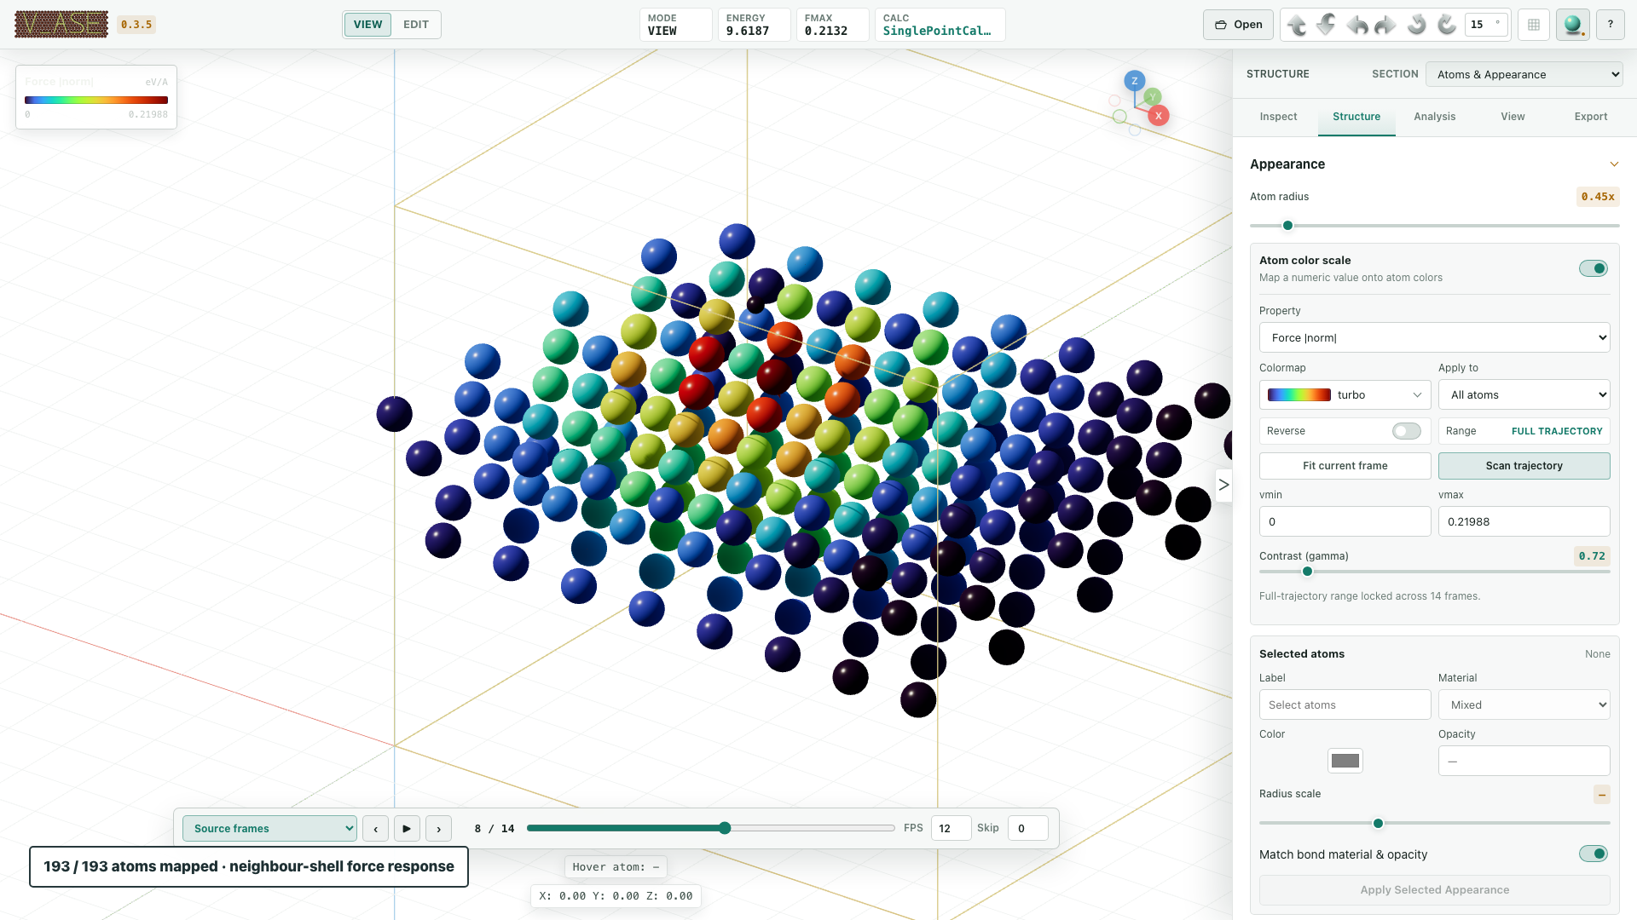Open the Property dropdown set to Force |norm|
This screenshot has width=1637, height=920.
[1435, 338]
